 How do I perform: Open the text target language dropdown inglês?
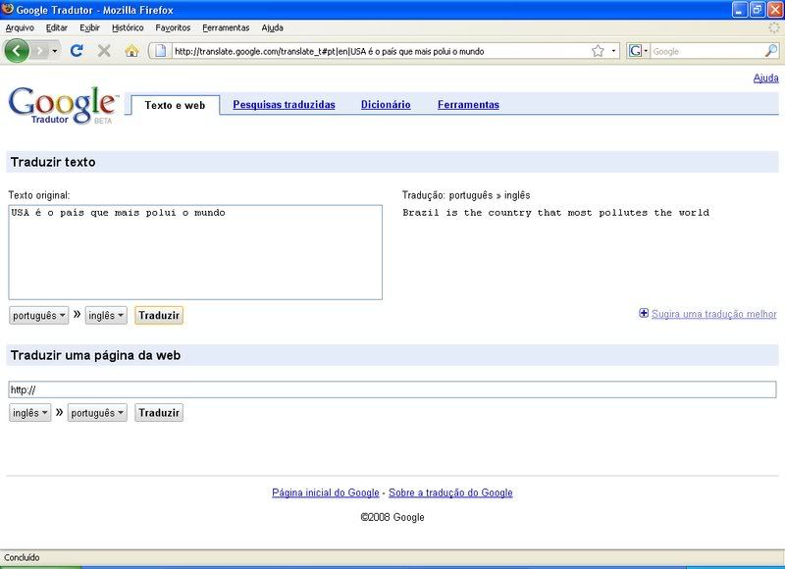(x=106, y=315)
